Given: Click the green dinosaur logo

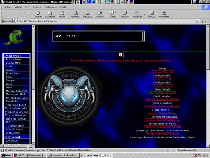Looking at the screenshot, I should 14,38.
